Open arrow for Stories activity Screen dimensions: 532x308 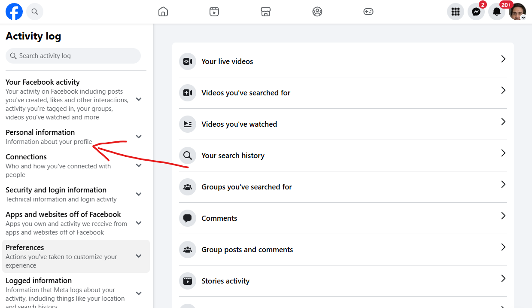pos(503,278)
